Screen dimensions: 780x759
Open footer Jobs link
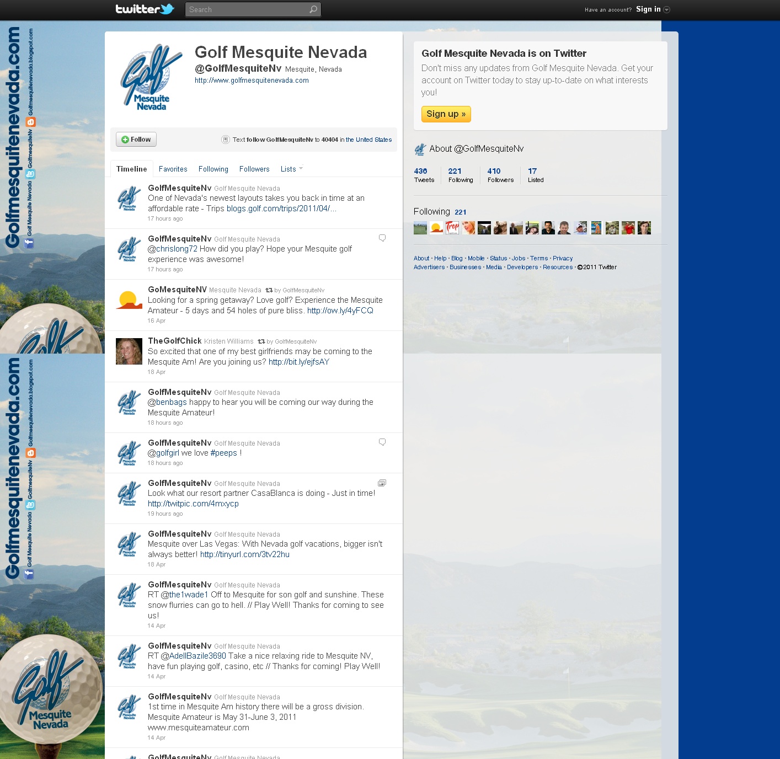(519, 258)
